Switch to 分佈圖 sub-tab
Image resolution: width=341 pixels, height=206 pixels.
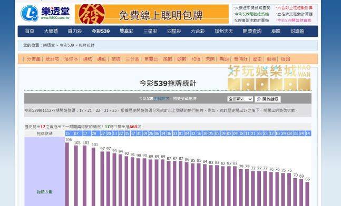pos(34,59)
